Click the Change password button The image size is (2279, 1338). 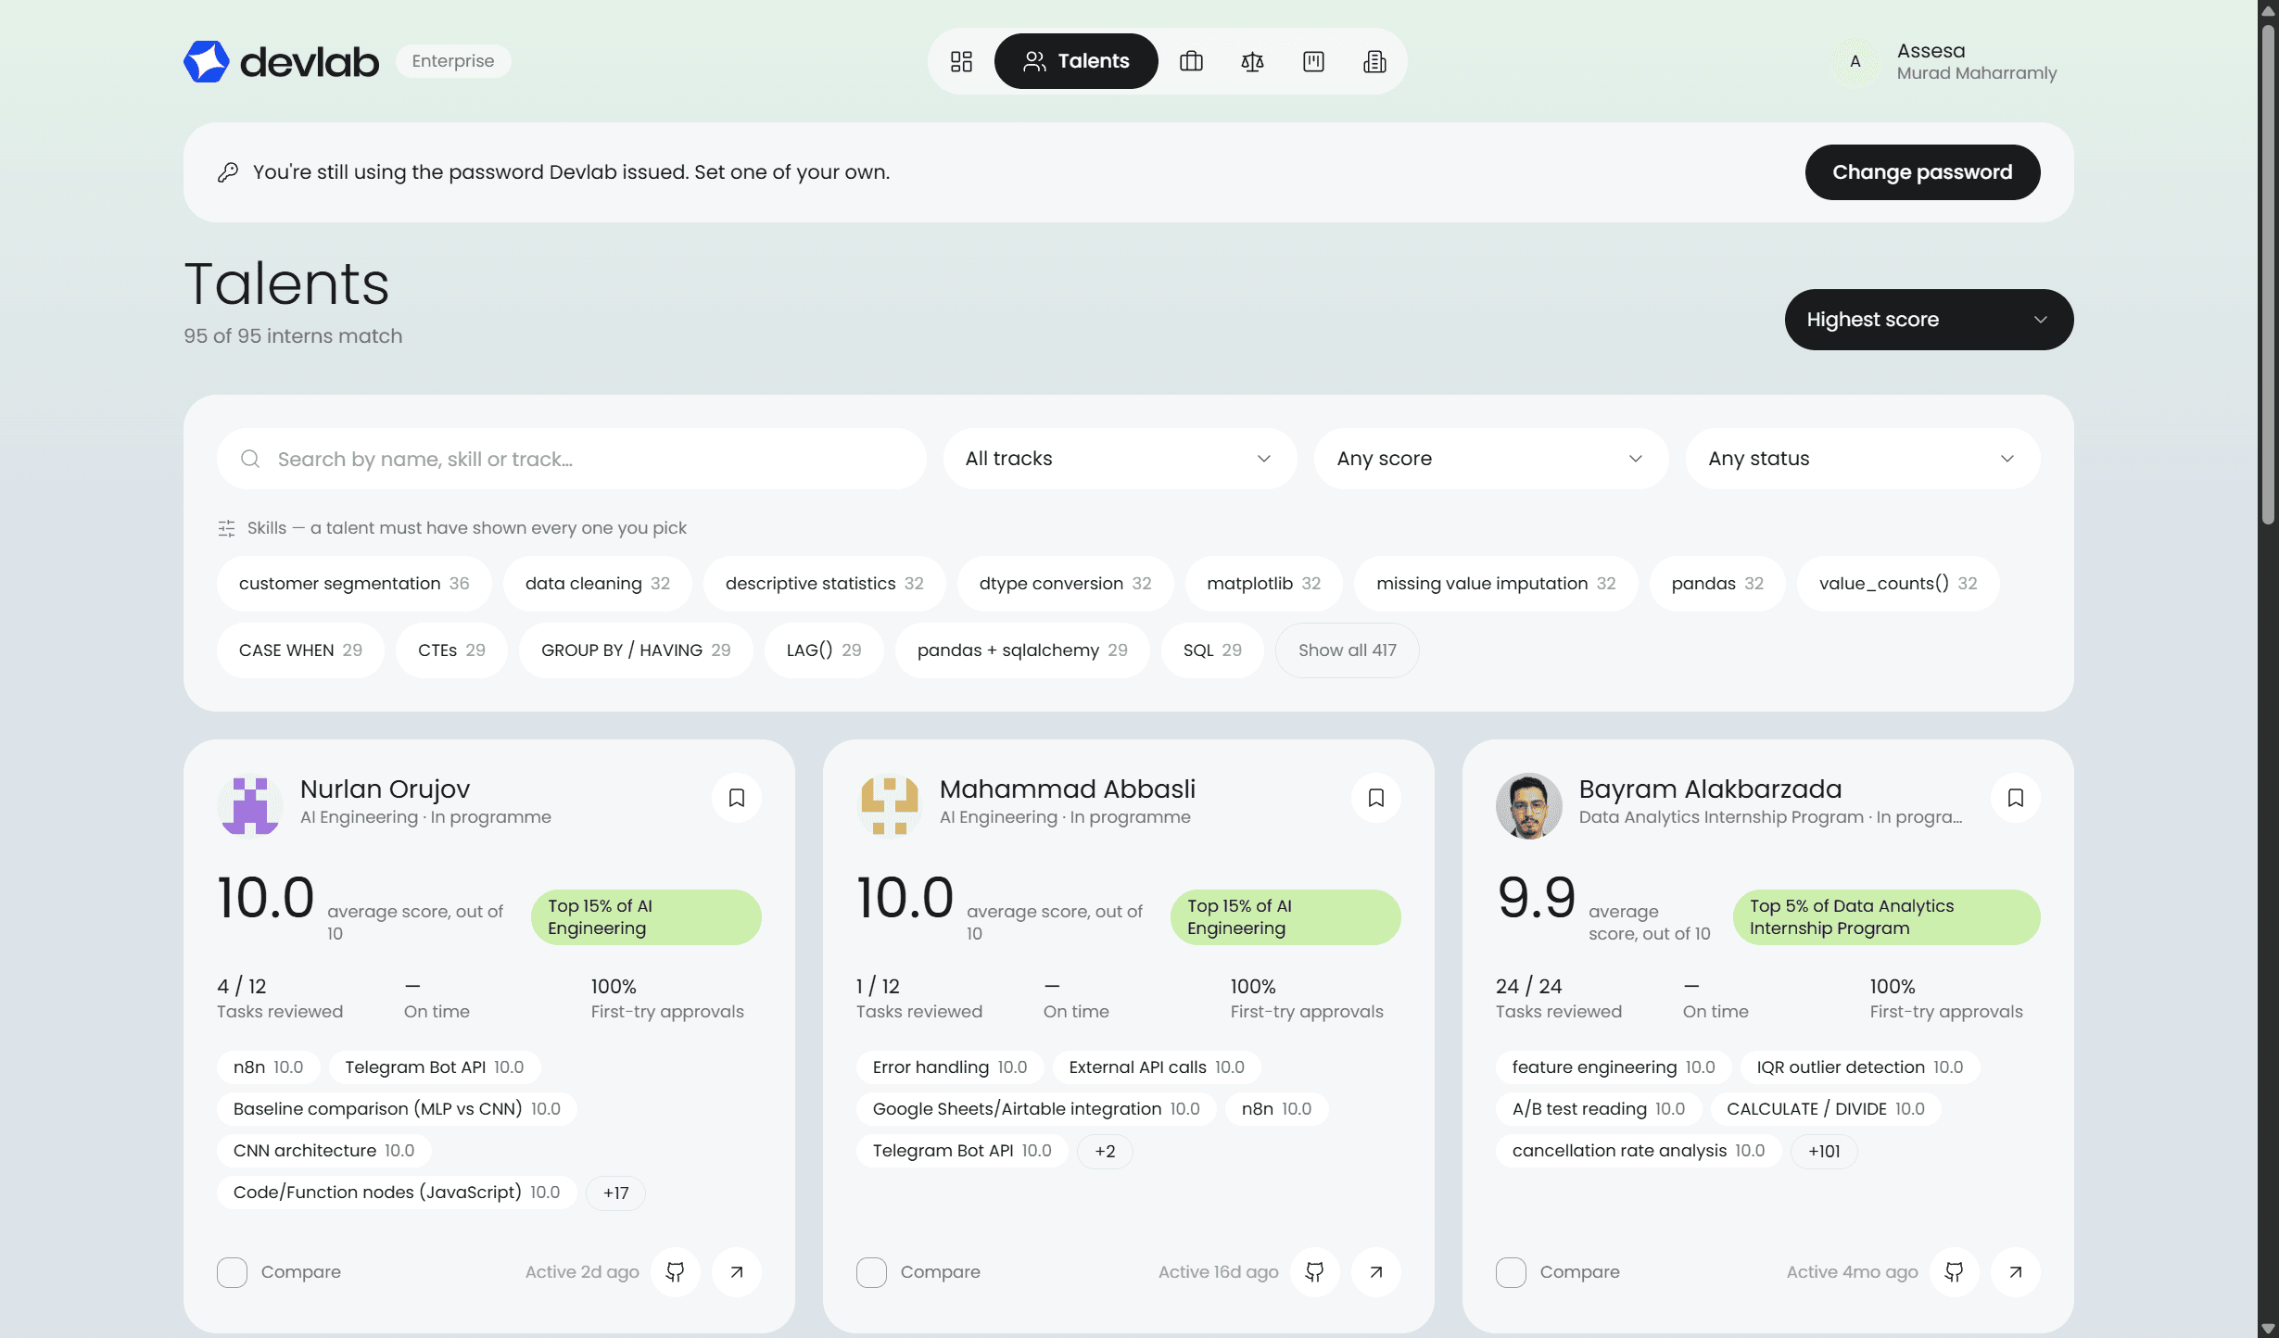(x=1922, y=172)
